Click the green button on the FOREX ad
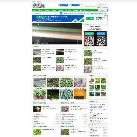Screen dimensions: 137x137 click(90, 18)
